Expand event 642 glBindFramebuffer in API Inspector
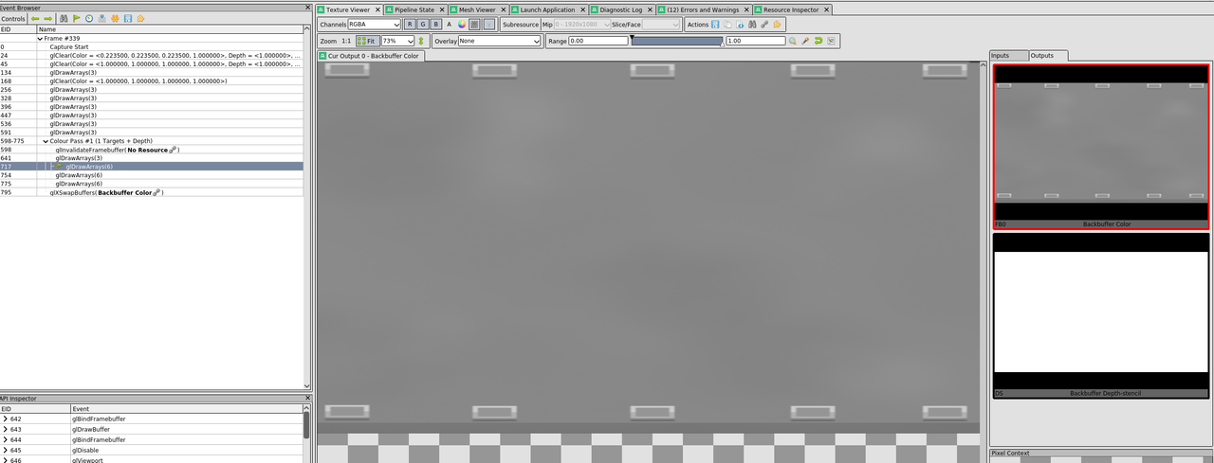 click(x=6, y=418)
